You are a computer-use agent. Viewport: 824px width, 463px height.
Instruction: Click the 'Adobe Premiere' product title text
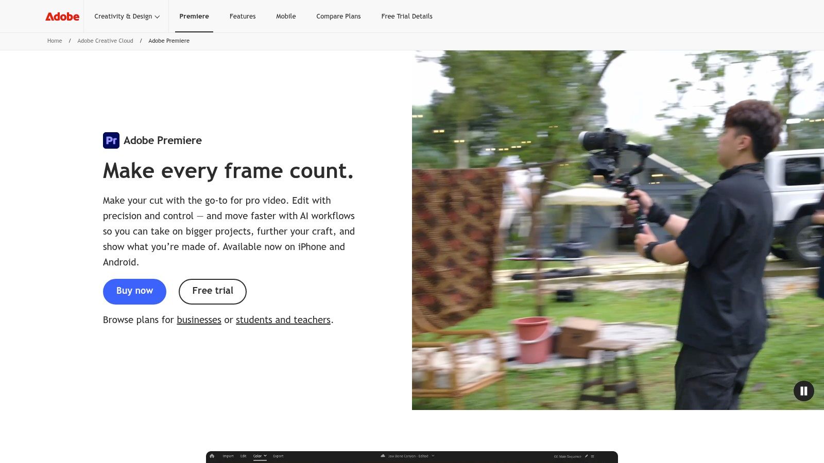[x=163, y=140]
